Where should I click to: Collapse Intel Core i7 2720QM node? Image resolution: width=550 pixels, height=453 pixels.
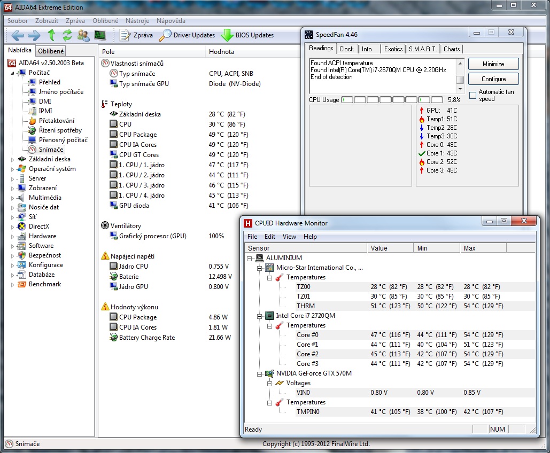pos(260,316)
